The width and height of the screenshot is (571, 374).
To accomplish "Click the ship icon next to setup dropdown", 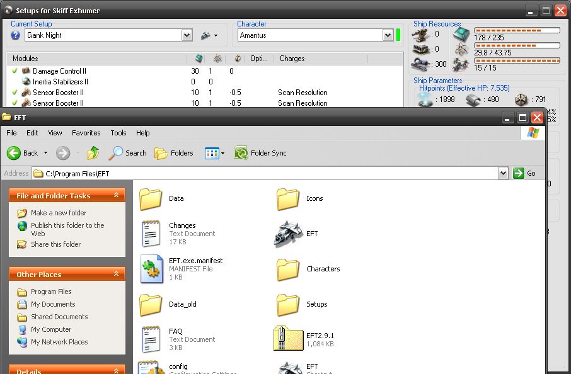I will (x=205, y=36).
